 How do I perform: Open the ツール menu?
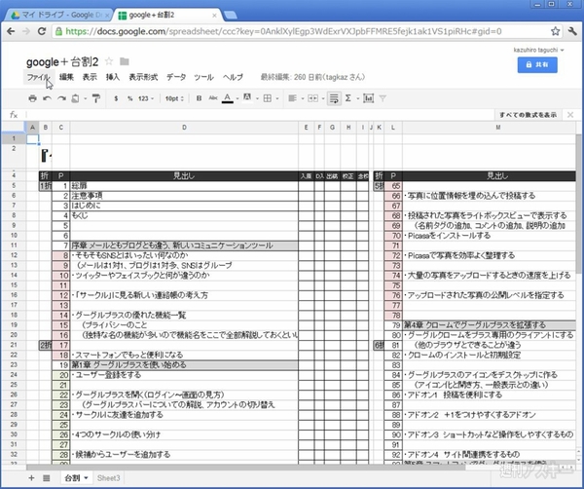tap(203, 77)
